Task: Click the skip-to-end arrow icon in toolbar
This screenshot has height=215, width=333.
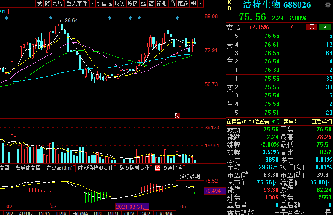Action: pos(193,4)
